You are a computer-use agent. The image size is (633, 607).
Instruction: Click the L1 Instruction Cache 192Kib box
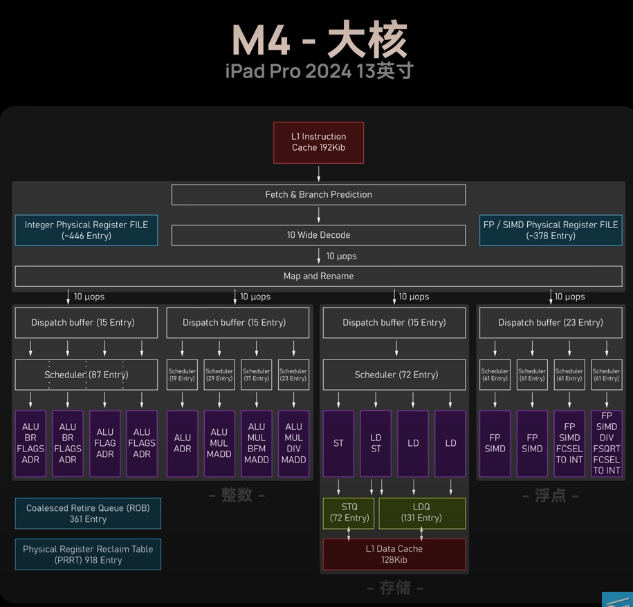(x=318, y=143)
